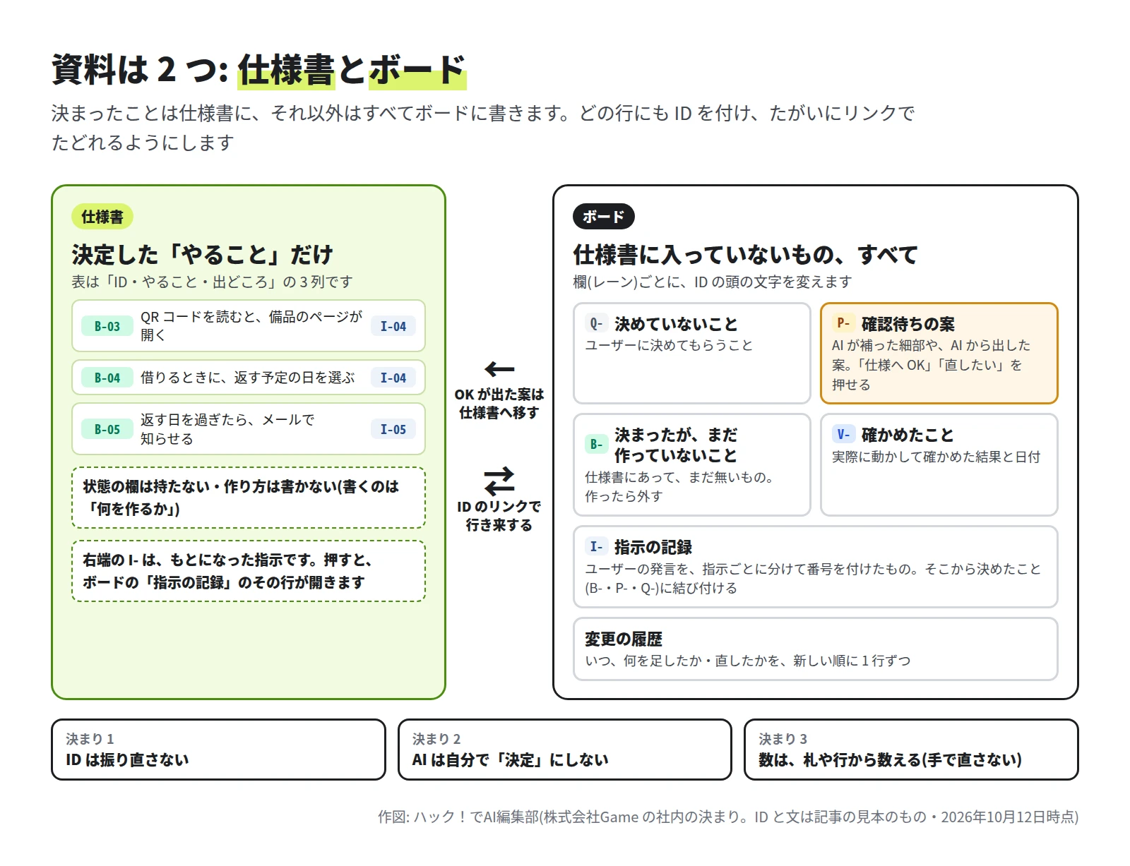The width and height of the screenshot is (1130, 866).
Task: Click the highlighted word ボード in the title
Action: [417, 70]
